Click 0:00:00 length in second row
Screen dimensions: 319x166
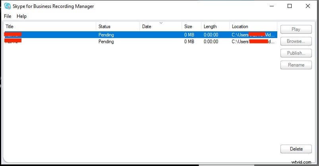coord(211,42)
